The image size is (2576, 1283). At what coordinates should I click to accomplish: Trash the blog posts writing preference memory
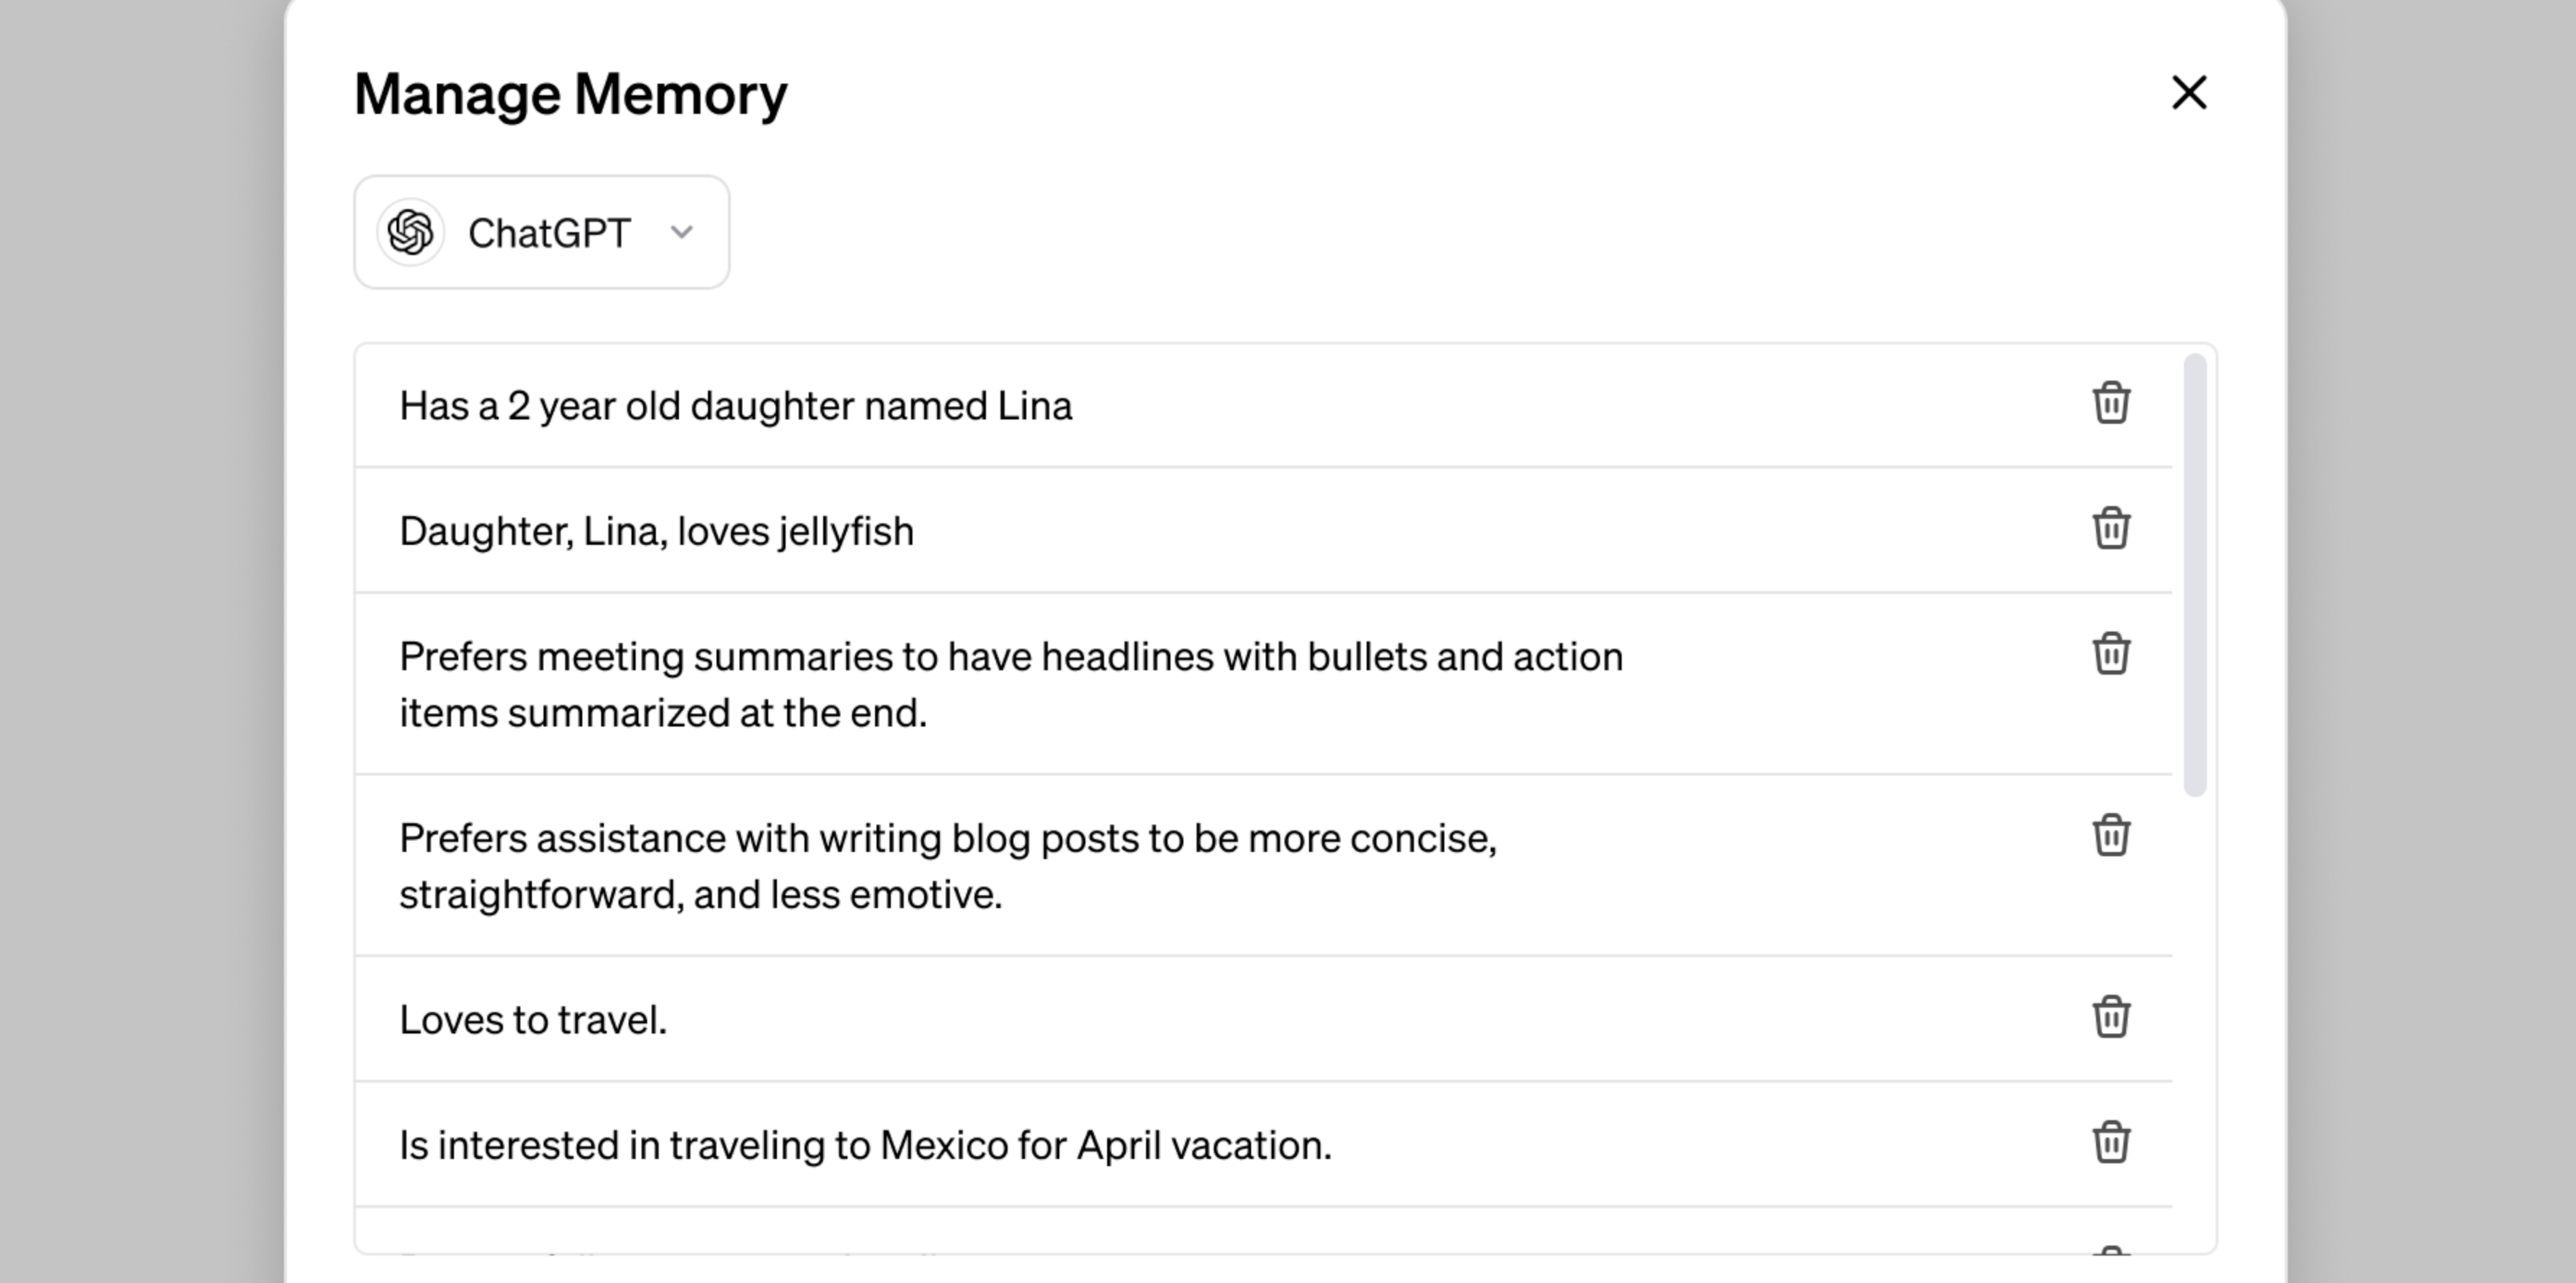click(x=2110, y=836)
